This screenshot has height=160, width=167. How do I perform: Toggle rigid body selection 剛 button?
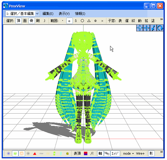click(38, 21)
